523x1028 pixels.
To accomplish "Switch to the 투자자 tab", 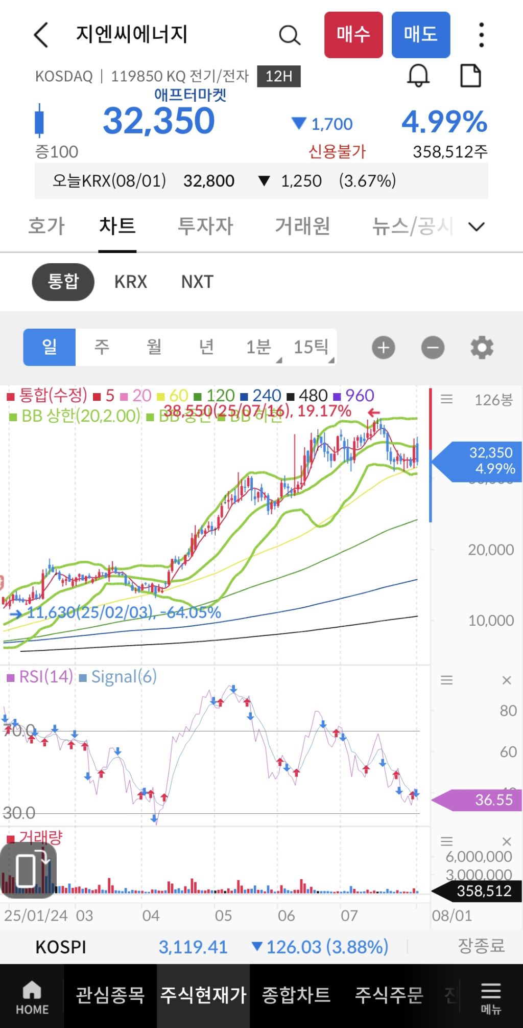I will point(205,226).
